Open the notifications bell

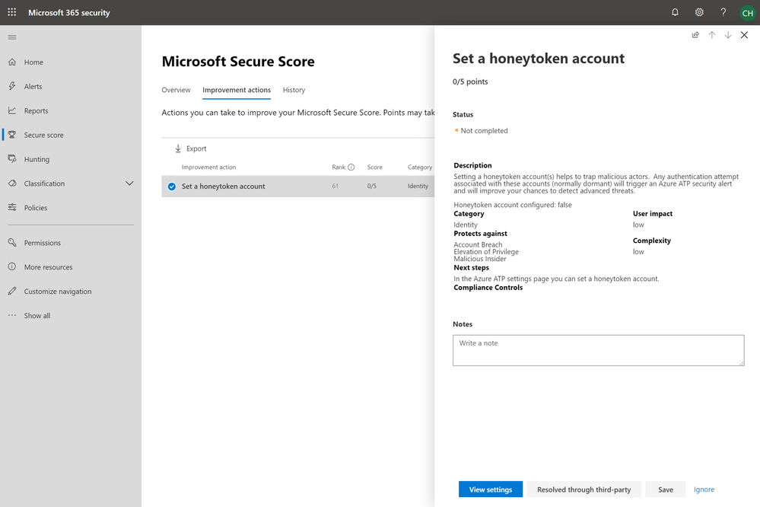pyautogui.click(x=675, y=12)
